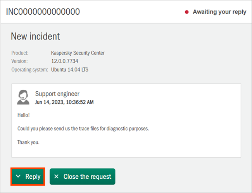
Task: Select the incident number INC0000000000000
Action: pyautogui.click(x=43, y=12)
